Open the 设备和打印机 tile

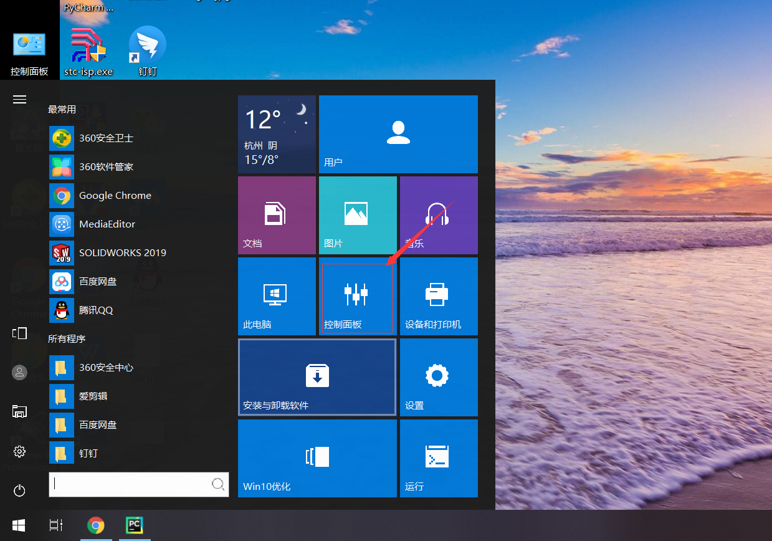pos(439,296)
